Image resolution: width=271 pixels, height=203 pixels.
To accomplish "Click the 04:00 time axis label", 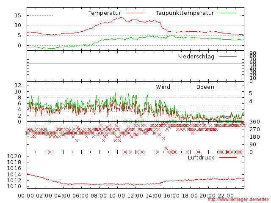I will click(62, 196).
